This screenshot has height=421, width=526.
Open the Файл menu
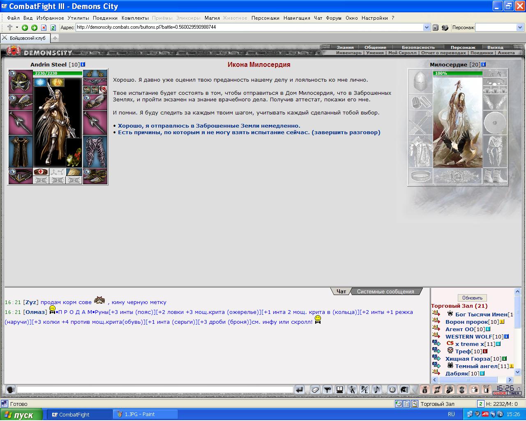click(13, 18)
